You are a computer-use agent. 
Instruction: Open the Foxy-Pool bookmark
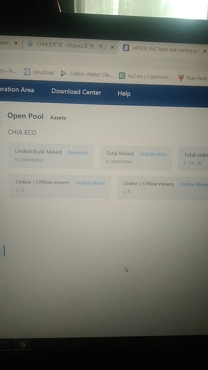click(x=193, y=78)
